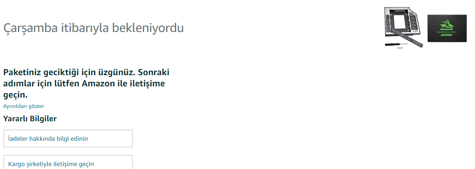Show details via Ayrıntıları göster link
Image resolution: width=475 pixels, height=169 pixels.
click(x=24, y=106)
